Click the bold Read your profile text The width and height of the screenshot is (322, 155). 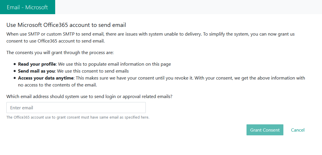[x=37, y=64]
